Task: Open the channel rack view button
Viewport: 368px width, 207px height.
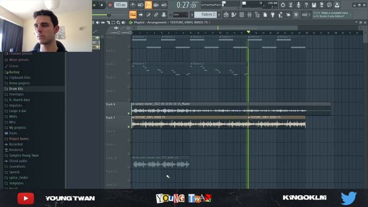Action: click(241, 15)
